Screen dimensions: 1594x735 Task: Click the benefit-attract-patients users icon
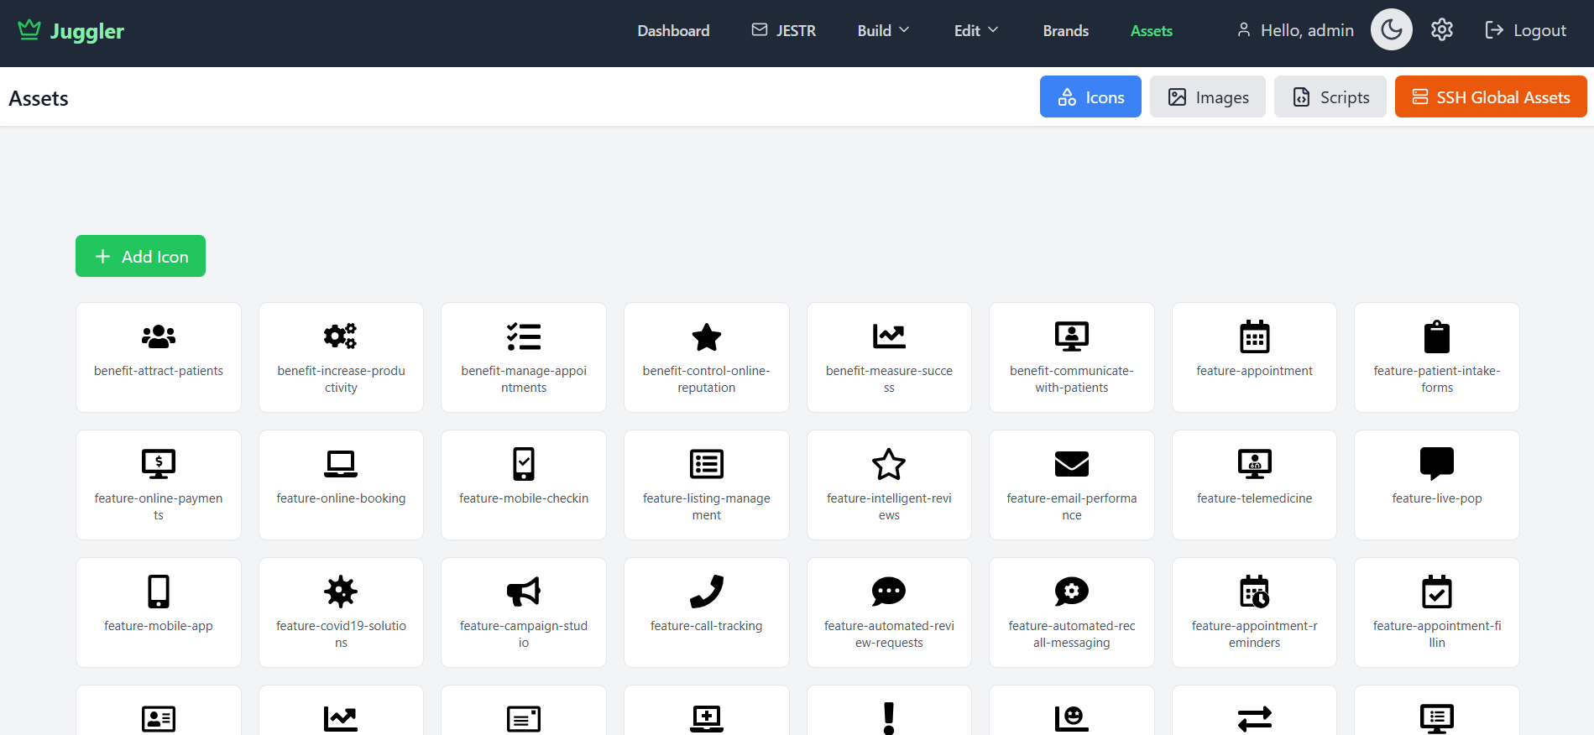(x=159, y=336)
